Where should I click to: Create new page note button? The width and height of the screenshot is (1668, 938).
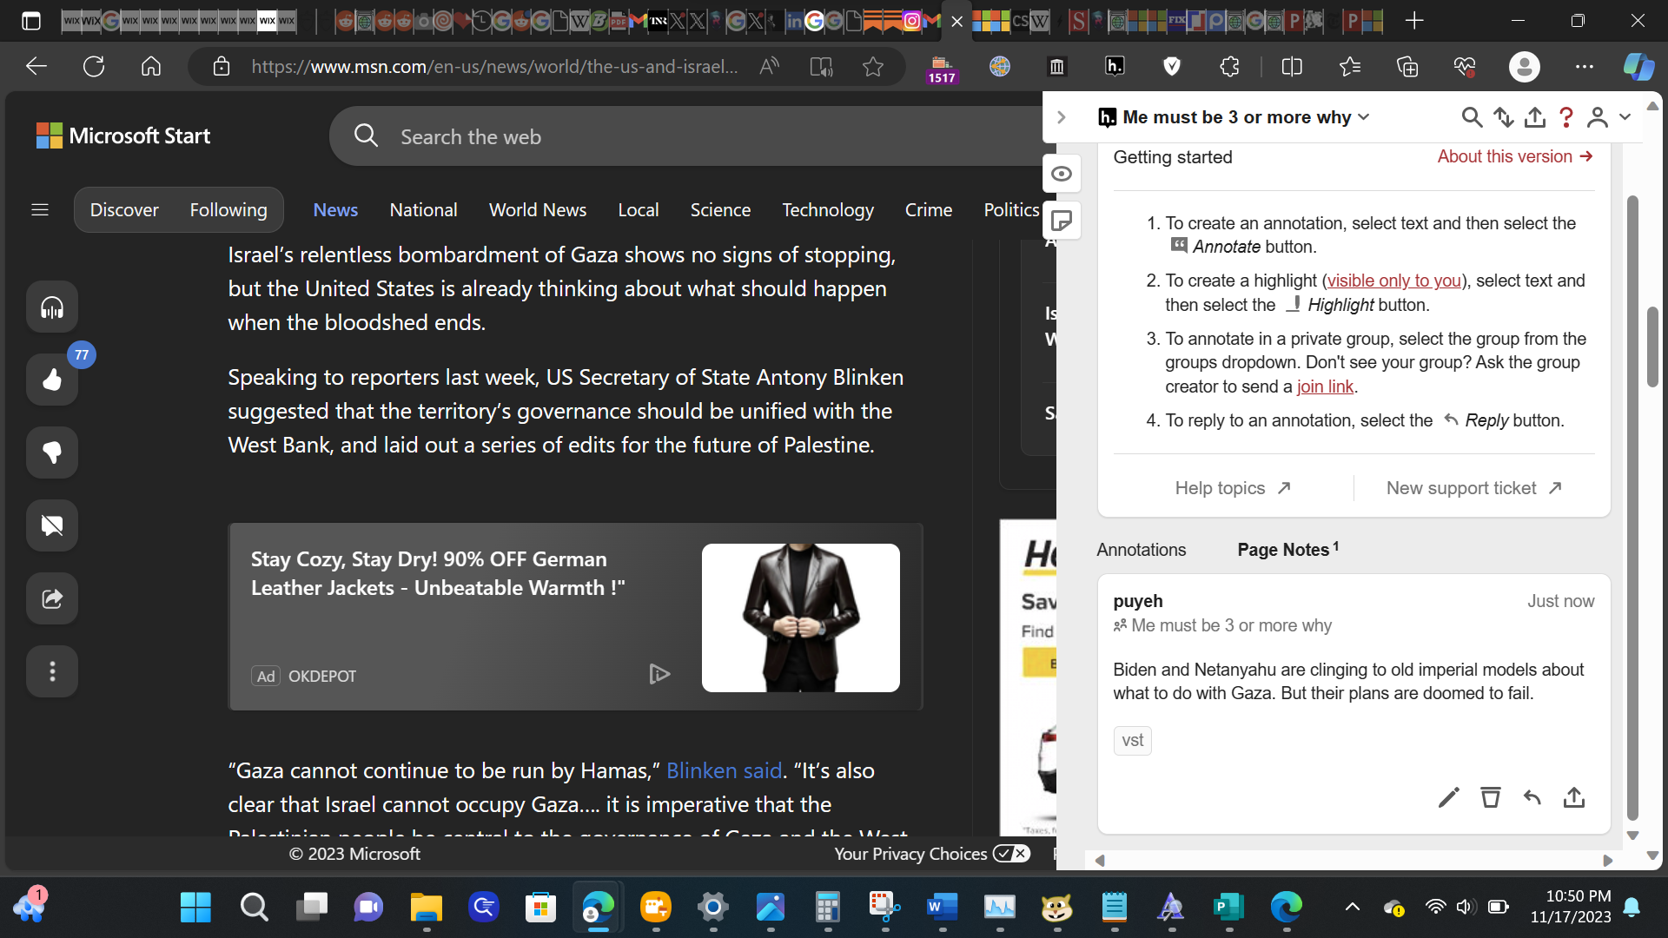point(1062,221)
